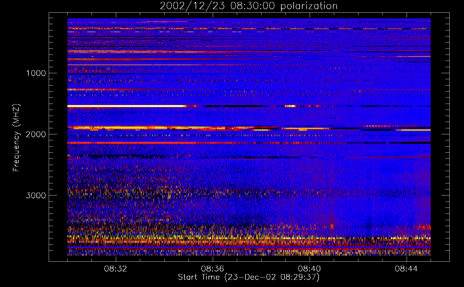Click the 08:32 time tick label

(116, 269)
